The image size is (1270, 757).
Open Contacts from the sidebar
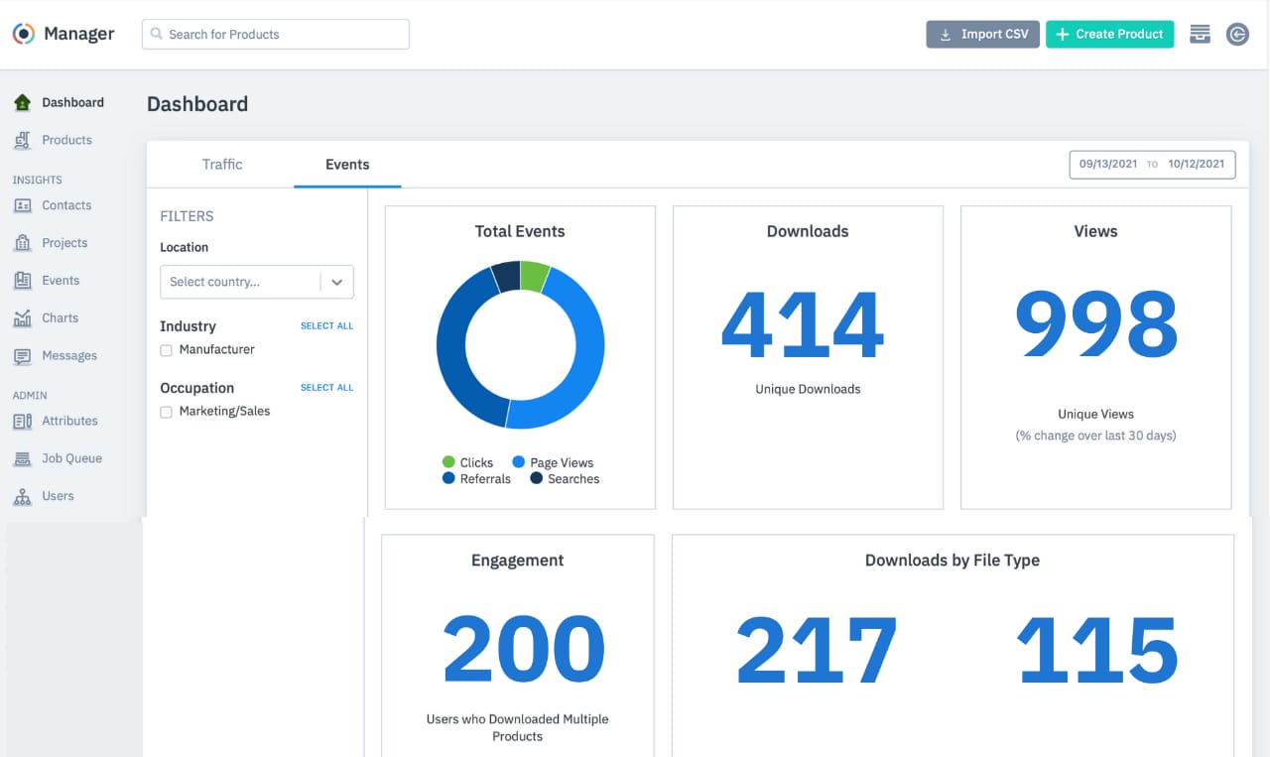coord(65,205)
